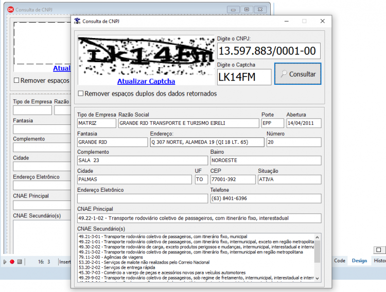Click the red record macro button
Image resolution: width=386 pixels, height=292 pixels.
[x=12, y=262]
